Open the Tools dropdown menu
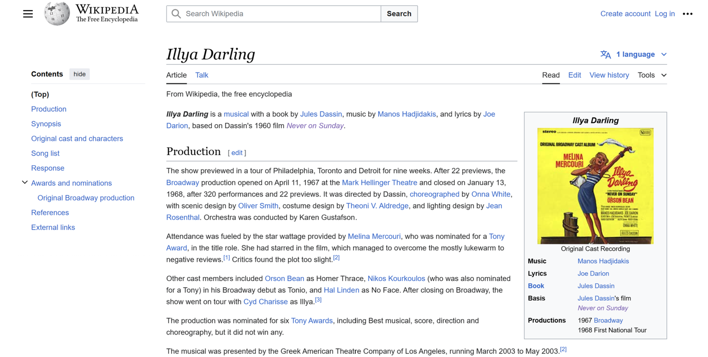708x357 pixels. pos(651,75)
